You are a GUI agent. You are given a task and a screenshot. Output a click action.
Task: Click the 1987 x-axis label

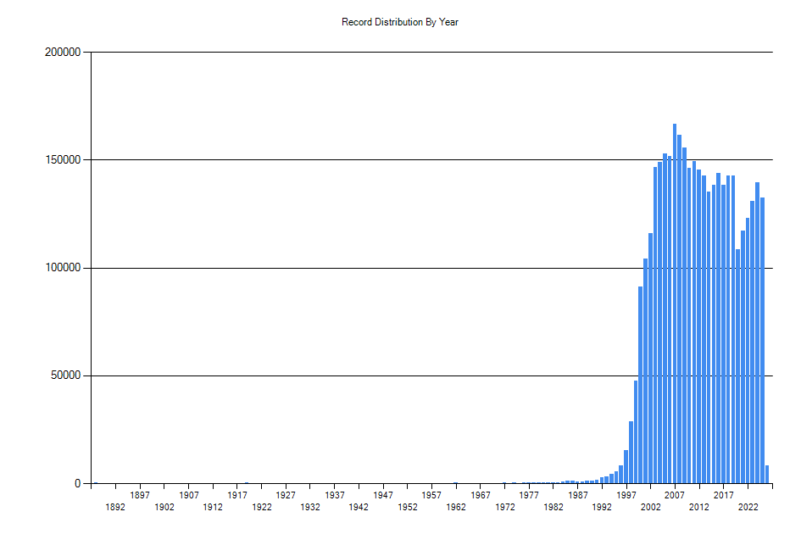(578, 495)
